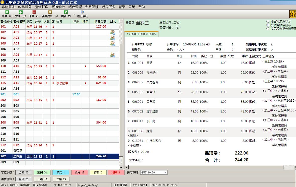
Task: Open the 会员管理 menu
Action: pyautogui.click(x=92, y=7)
